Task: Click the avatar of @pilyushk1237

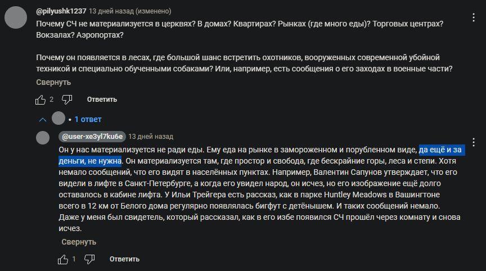Action: click(16, 17)
